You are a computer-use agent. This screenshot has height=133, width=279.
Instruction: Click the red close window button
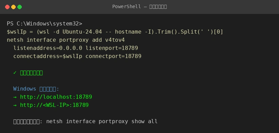point(7,7)
